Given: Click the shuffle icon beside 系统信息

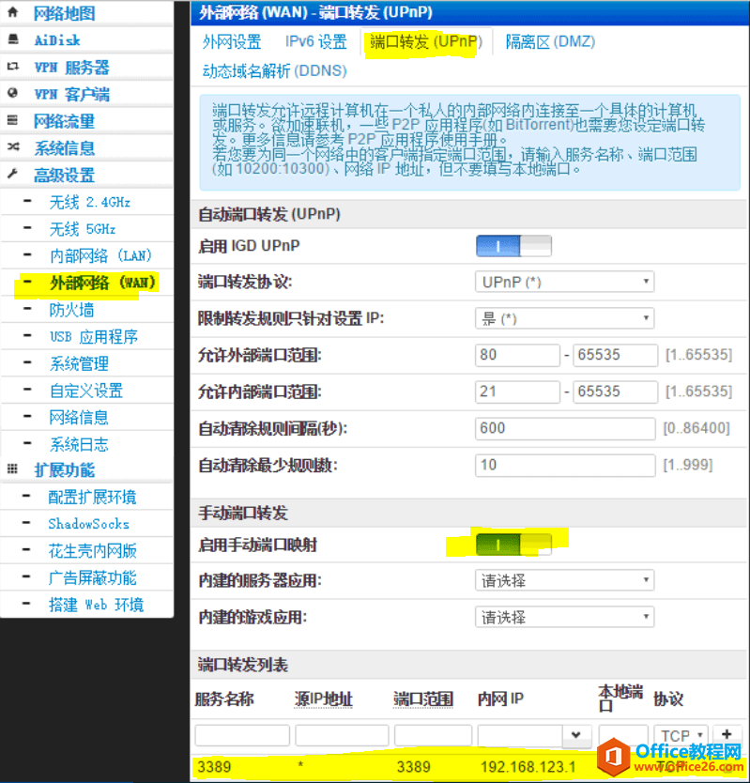Looking at the screenshot, I should (13, 146).
